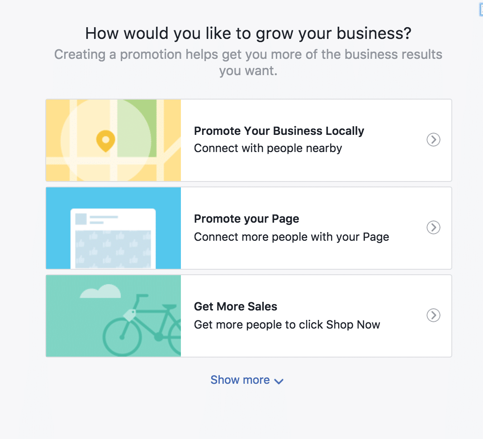
Task: Select the map thumbnail for local promotion
Action: tap(114, 140)
